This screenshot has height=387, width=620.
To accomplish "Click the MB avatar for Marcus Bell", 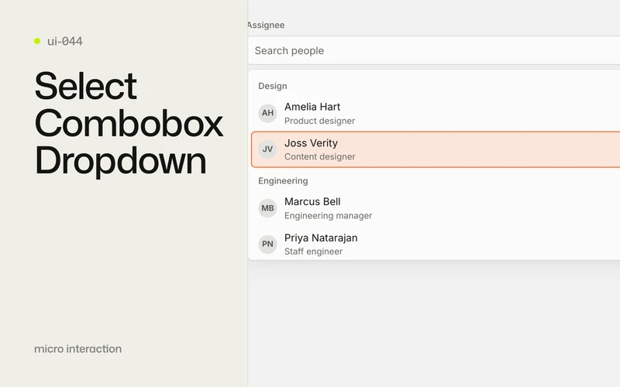I will coord(267,208).
